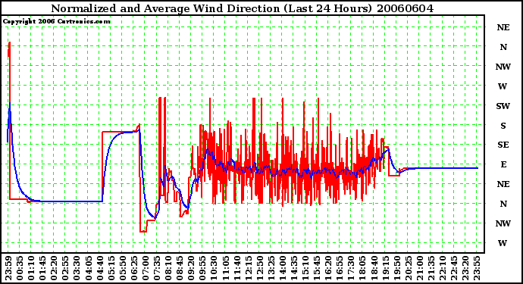Click the '02:20' time label
This screenshot has width=523, height=284.
(54, 268)
